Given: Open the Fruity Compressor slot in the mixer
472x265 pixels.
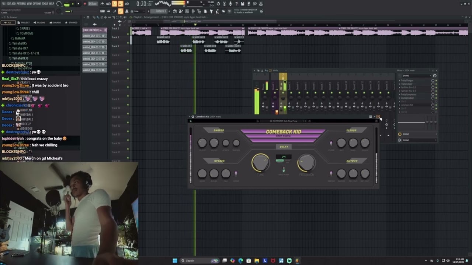Looking at the screenshot, I should (x=408, y=95).
